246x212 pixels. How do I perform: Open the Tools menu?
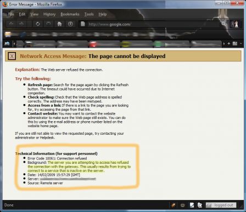[x=89, y=14]
